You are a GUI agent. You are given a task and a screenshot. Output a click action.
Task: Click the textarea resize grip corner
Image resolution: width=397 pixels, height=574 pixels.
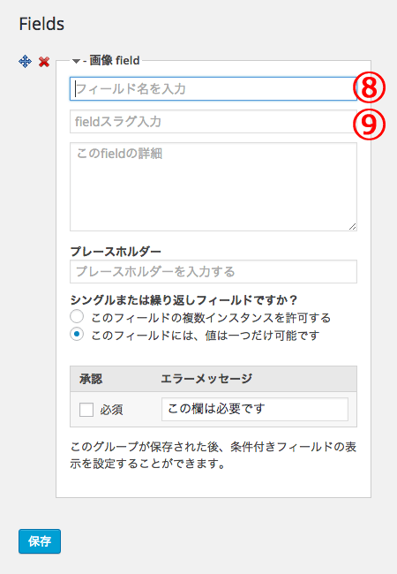pos(352,227)
